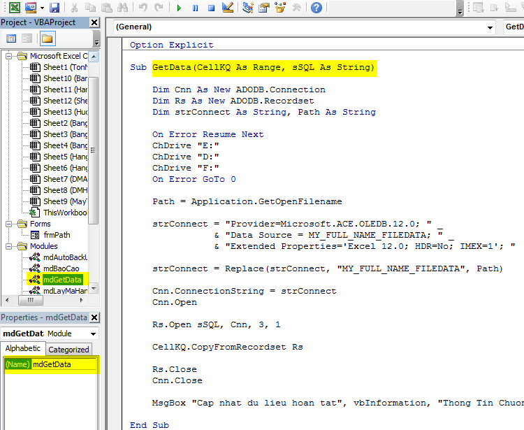The width and height of the screenshot is (524, 430).
Task: Open the mdGetData Module properties dropdown
Action: tap(94, 334)
